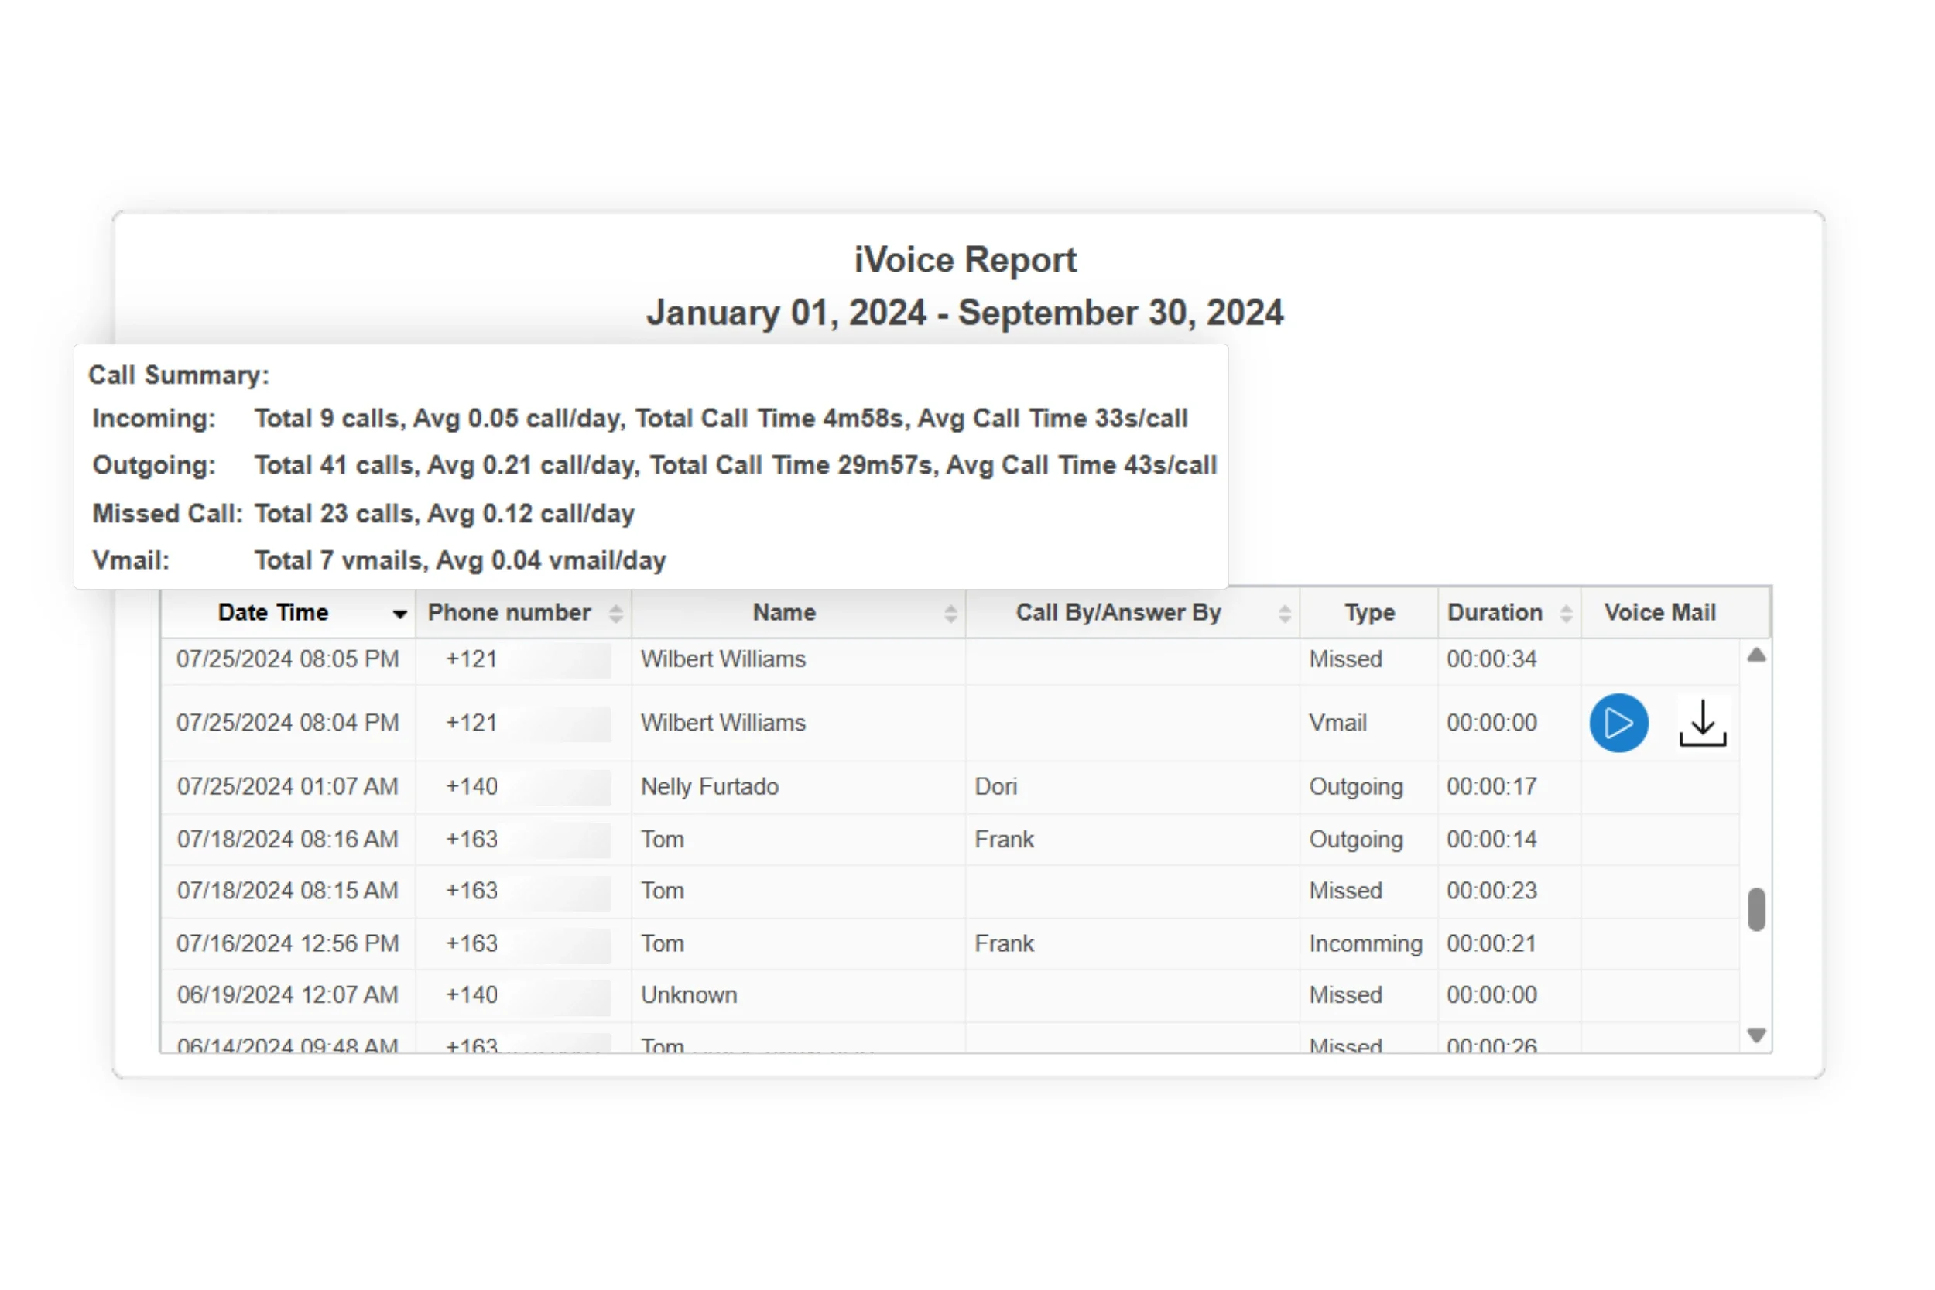Click the vertical scrollbar thumb

[x=1755, y=908]
